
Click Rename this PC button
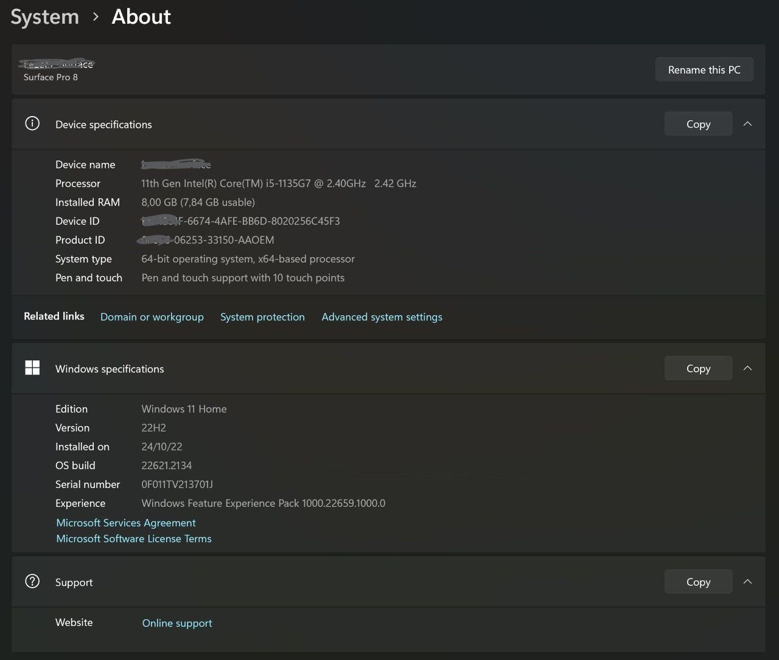(704, 69)
